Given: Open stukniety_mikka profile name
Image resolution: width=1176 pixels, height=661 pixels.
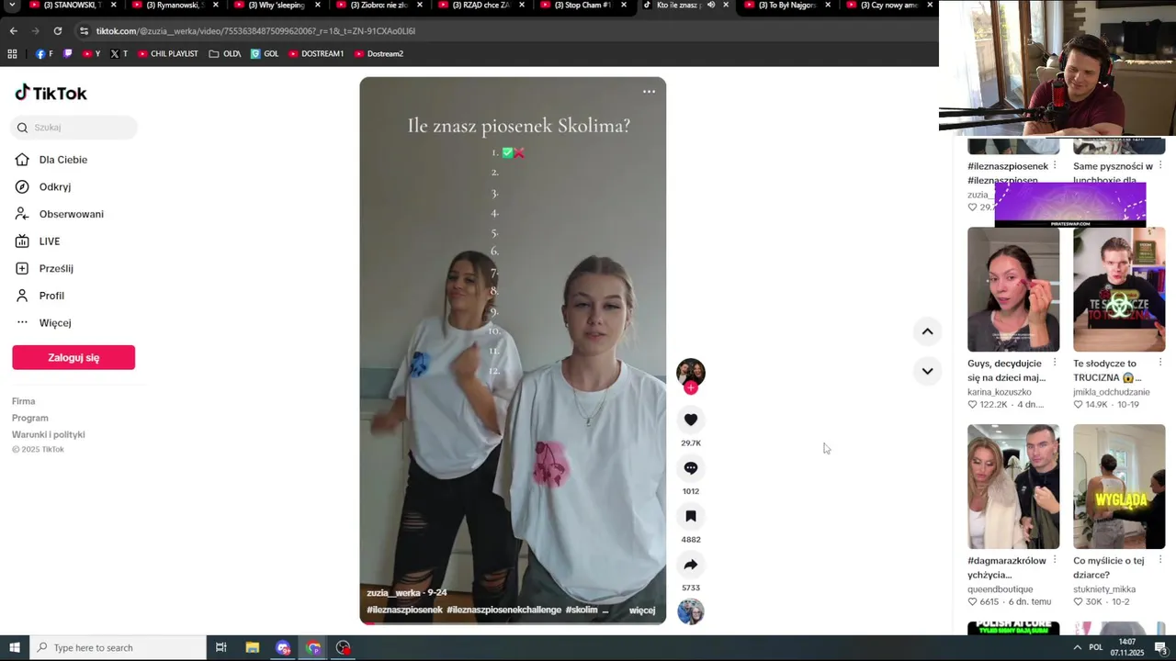Looking at the screenshot, I should [1104, 589].
